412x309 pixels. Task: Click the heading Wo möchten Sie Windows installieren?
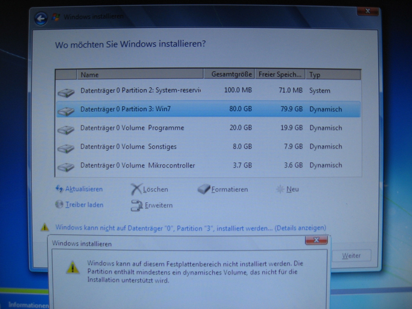coord(130,44)
